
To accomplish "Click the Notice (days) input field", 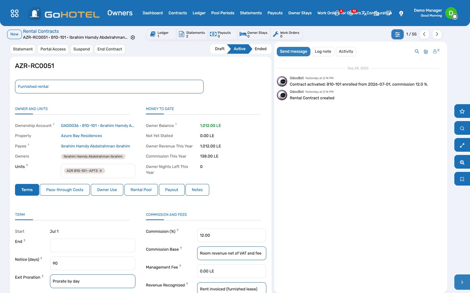I will point(93,263).
